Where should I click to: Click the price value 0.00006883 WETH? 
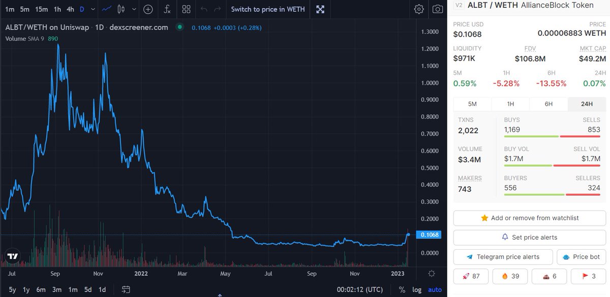click(x=572, y=34)
